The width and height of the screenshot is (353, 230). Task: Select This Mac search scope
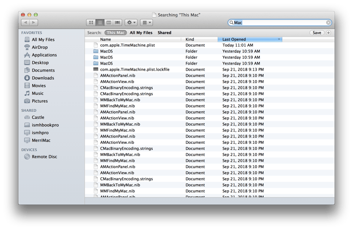[116, 33]
